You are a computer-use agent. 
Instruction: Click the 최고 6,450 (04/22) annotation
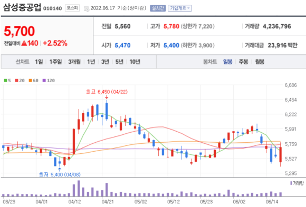(x=107, y=92)
